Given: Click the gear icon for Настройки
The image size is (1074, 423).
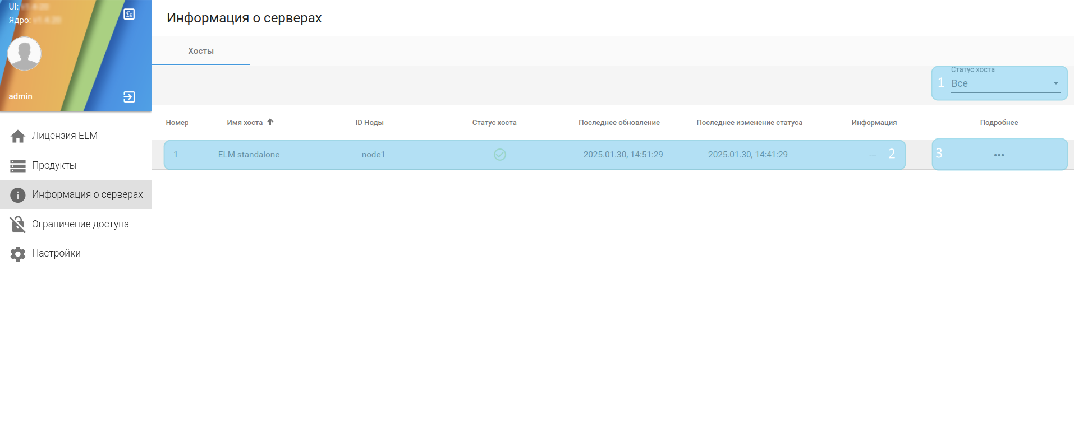Looking at the screenshot, I should (18, 254).
